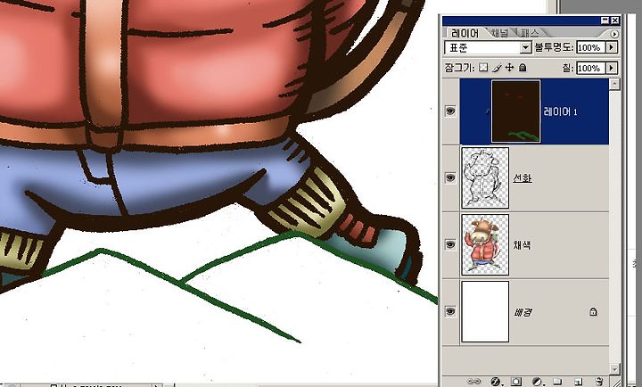Switch to the 채널 tab

[499, 33]
